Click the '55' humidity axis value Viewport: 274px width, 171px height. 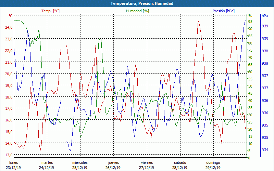tap(250, 79)
